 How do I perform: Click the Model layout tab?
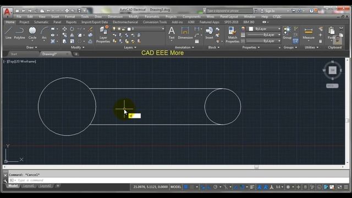tap(13, 186)
